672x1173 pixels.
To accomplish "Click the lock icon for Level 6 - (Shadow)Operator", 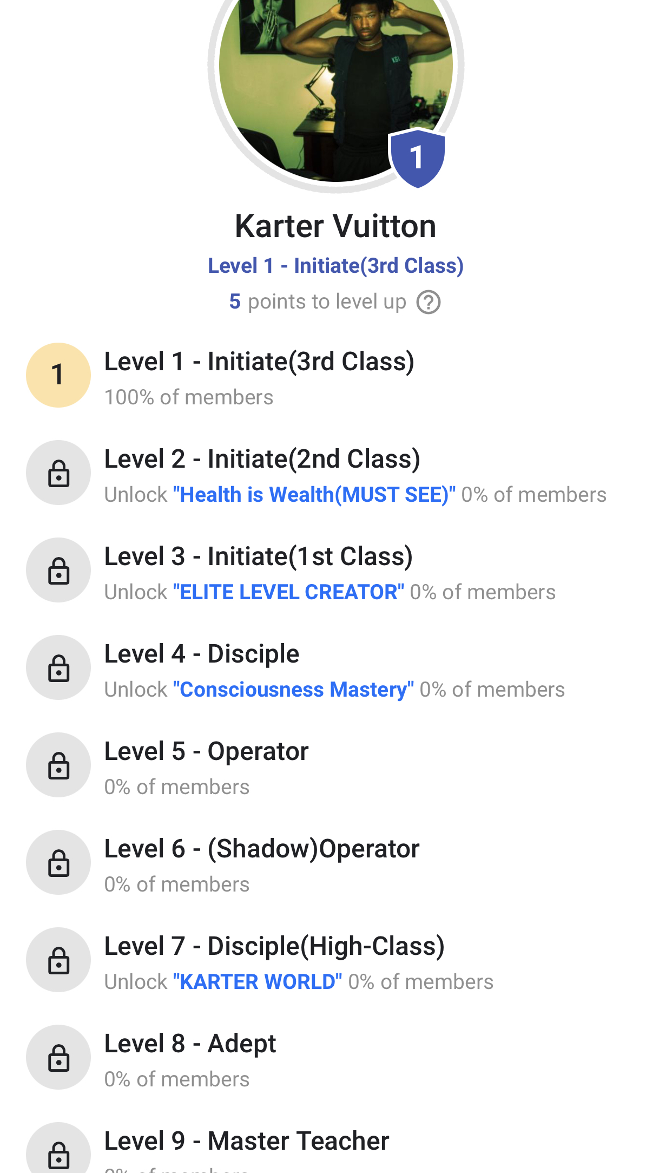I will tap(58, 862).
